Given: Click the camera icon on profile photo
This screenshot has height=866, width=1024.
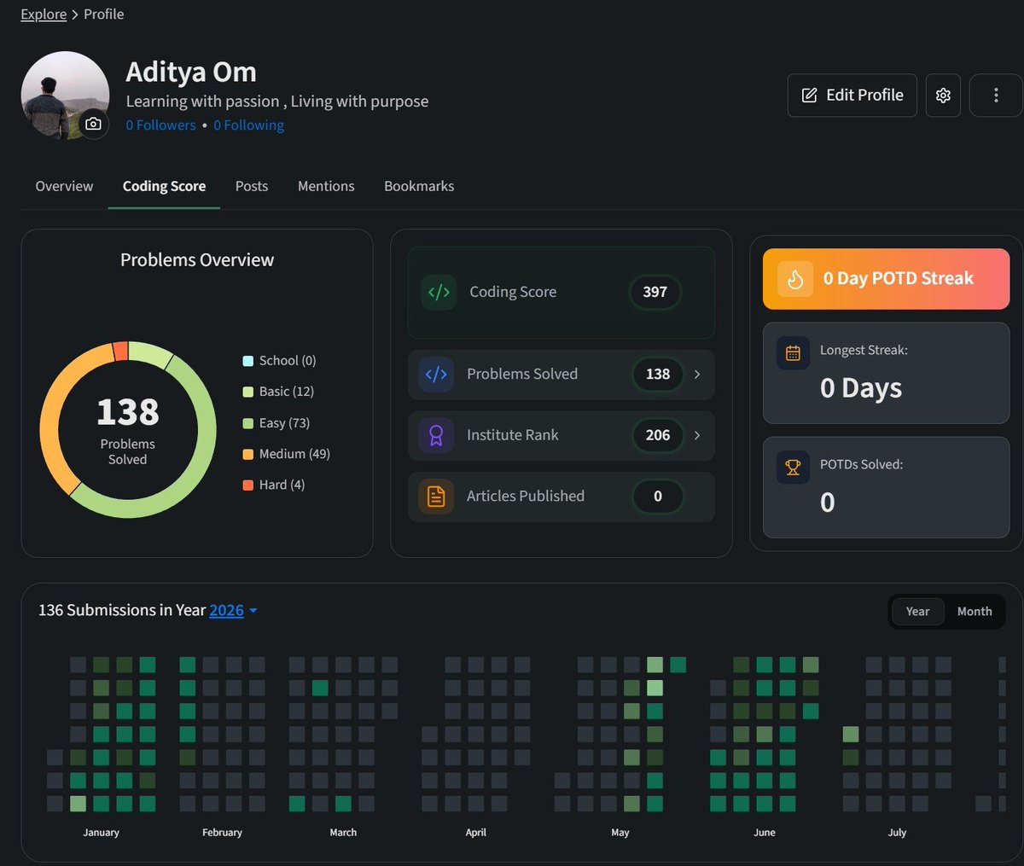Looking at the screenshot, I should (93, 124).
